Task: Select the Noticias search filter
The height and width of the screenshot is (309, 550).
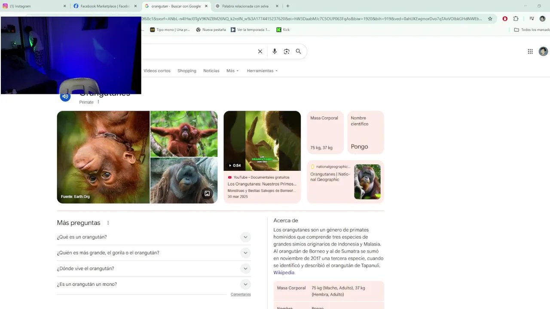Action: point(211,71)
